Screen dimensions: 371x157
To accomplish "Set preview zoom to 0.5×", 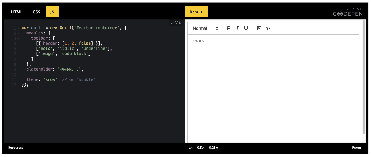I will tap(201, 148).
